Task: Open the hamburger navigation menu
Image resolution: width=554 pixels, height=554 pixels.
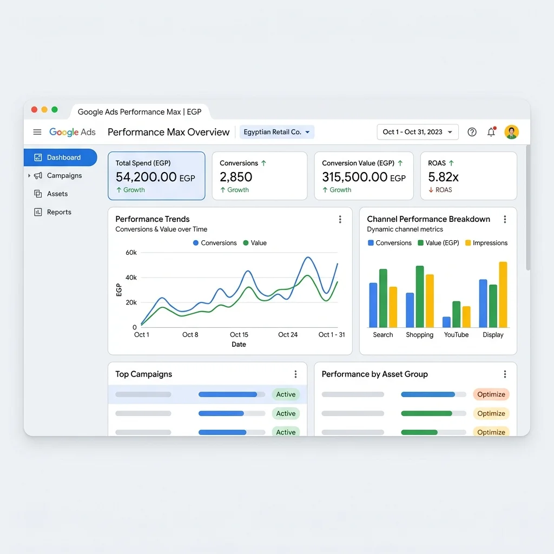Action: click(x=37, y=132)
